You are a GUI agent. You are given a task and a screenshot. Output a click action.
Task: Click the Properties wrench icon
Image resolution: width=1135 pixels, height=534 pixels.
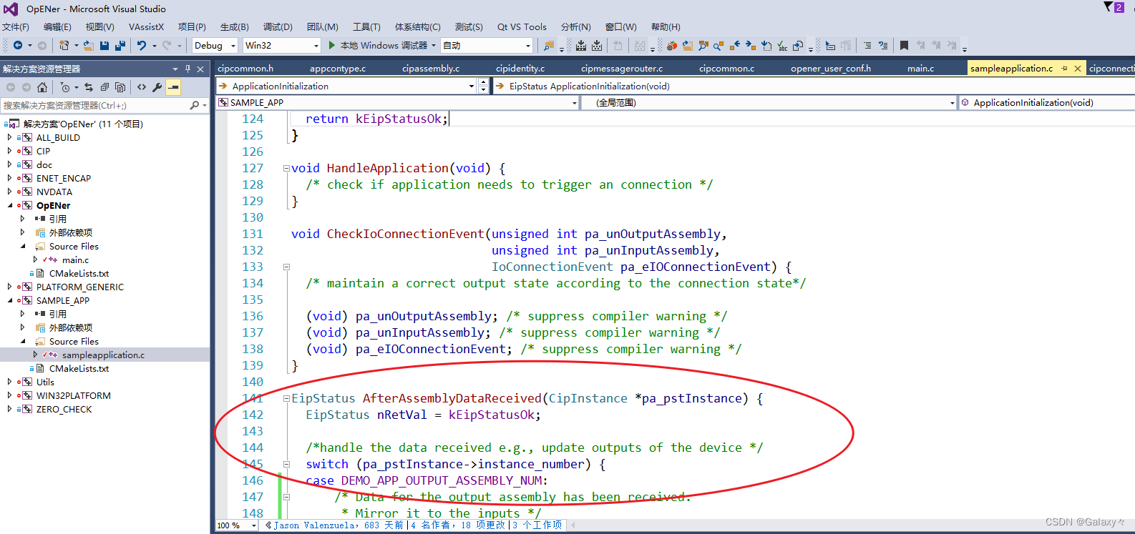(x=157, y=87)
